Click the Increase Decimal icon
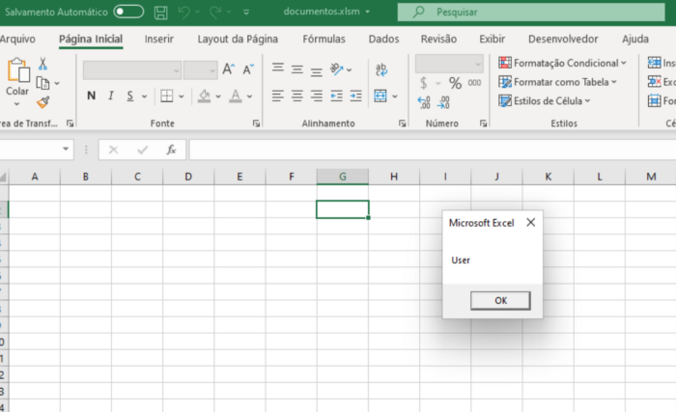 coord(424,102)
